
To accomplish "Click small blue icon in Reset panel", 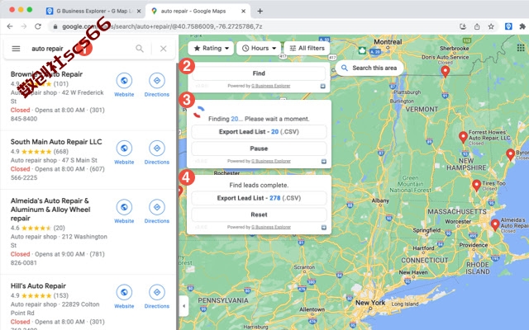I will tap(324, 228).
